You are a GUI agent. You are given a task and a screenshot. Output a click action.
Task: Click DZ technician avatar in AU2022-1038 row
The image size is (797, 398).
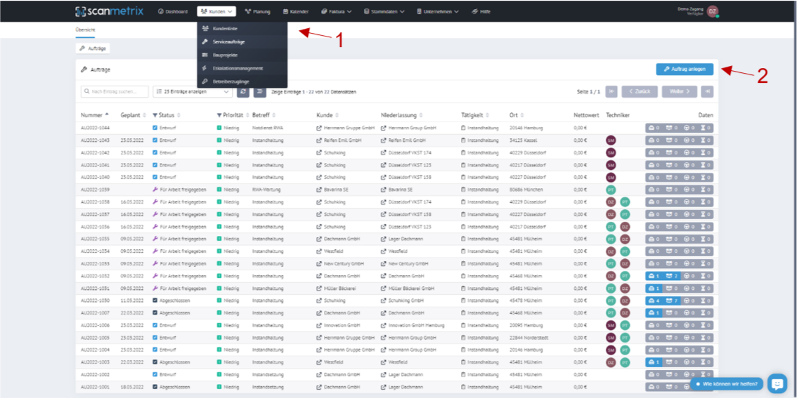pos(611,201)
